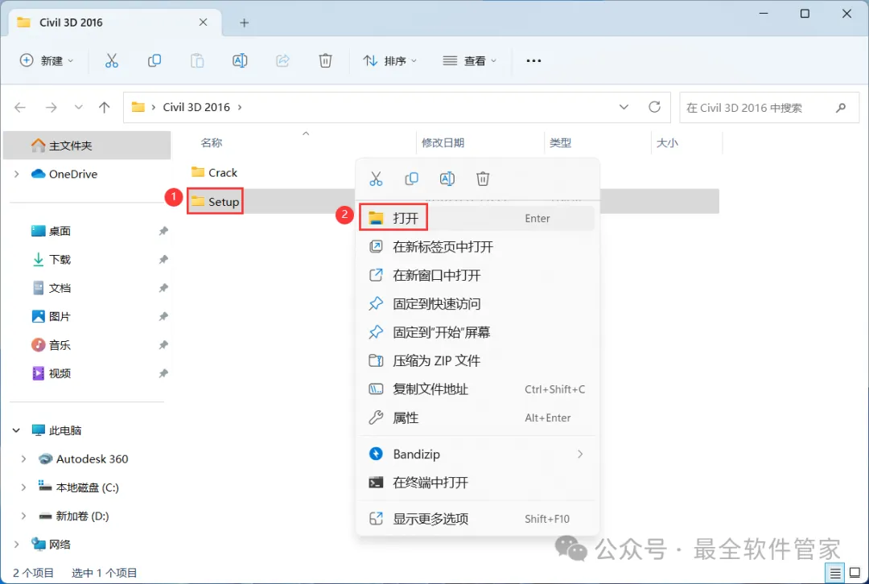The height and width of the screenshot is (584, 869).
Task: Click the Paste icon in the toolbar
Action: 197,60
